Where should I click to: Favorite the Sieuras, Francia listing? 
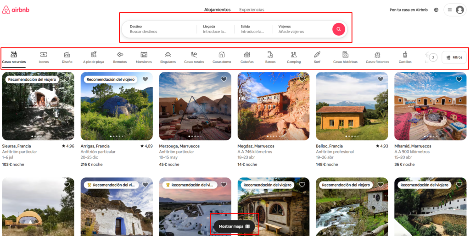coord(67,79)
